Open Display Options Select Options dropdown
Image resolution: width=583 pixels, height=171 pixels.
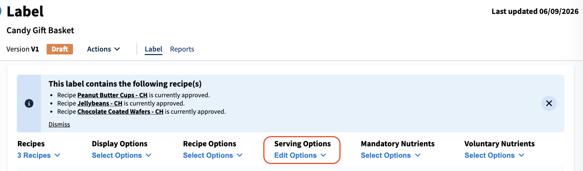[x=121, y=155]
